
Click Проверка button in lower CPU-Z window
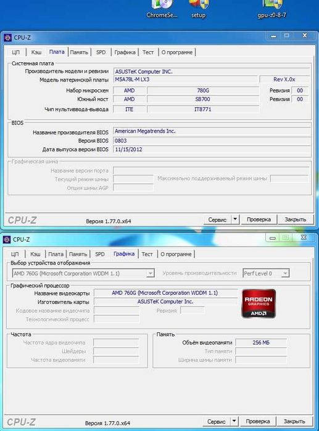258,421
